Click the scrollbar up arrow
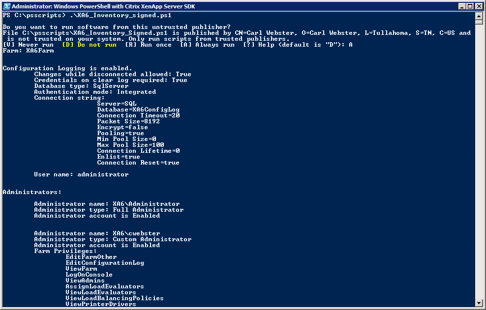This screenshot has width=486, height=310. pyautogui.click(x=479, y=15)
